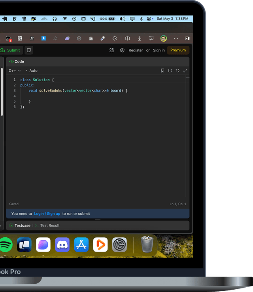
Task: Open the browser three-dot menu
Action: click(x=176, y=38)
